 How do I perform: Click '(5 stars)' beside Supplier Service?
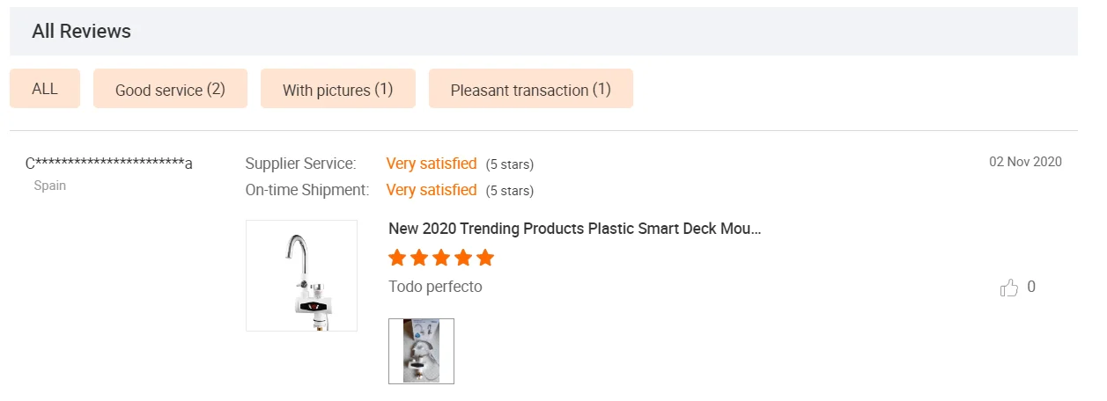[x=510, y=164]
